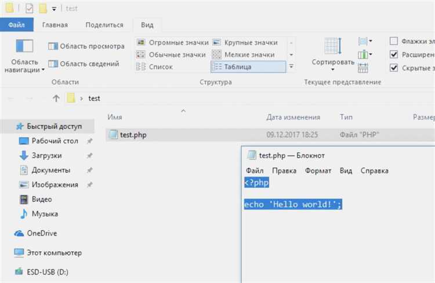The width and height of the screenshot is (435, 283).
Task: Unpin Рабочий стол pin icon
Action: (x=89, y=141)
